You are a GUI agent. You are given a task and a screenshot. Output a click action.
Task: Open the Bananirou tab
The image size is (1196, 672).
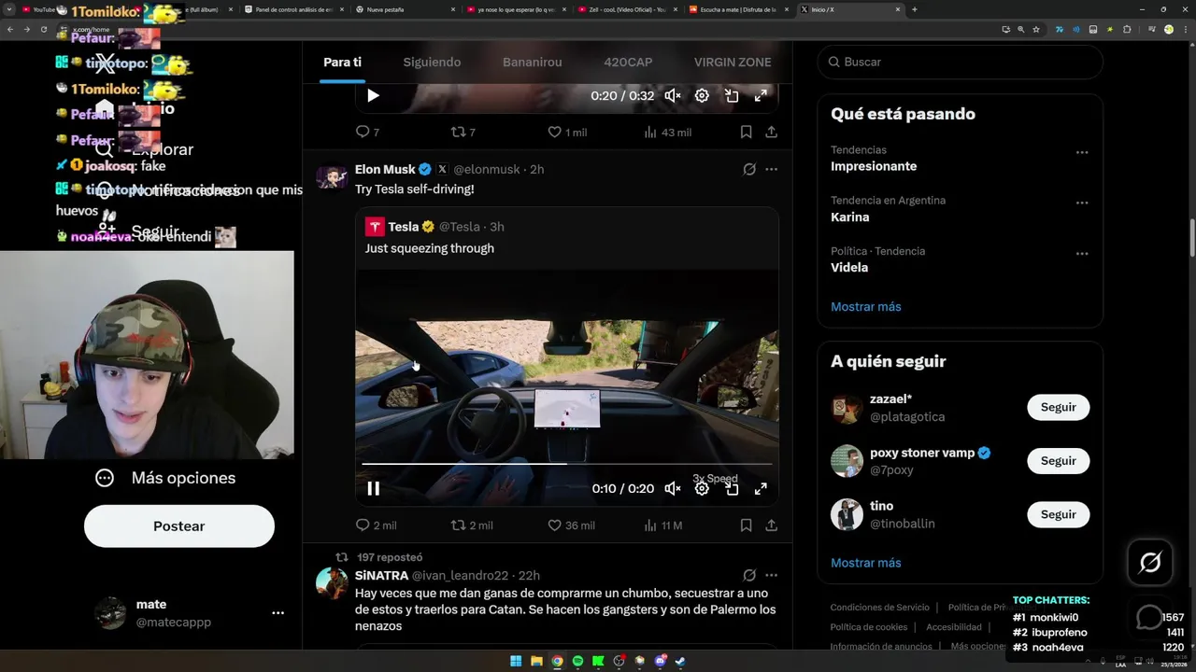532,62
